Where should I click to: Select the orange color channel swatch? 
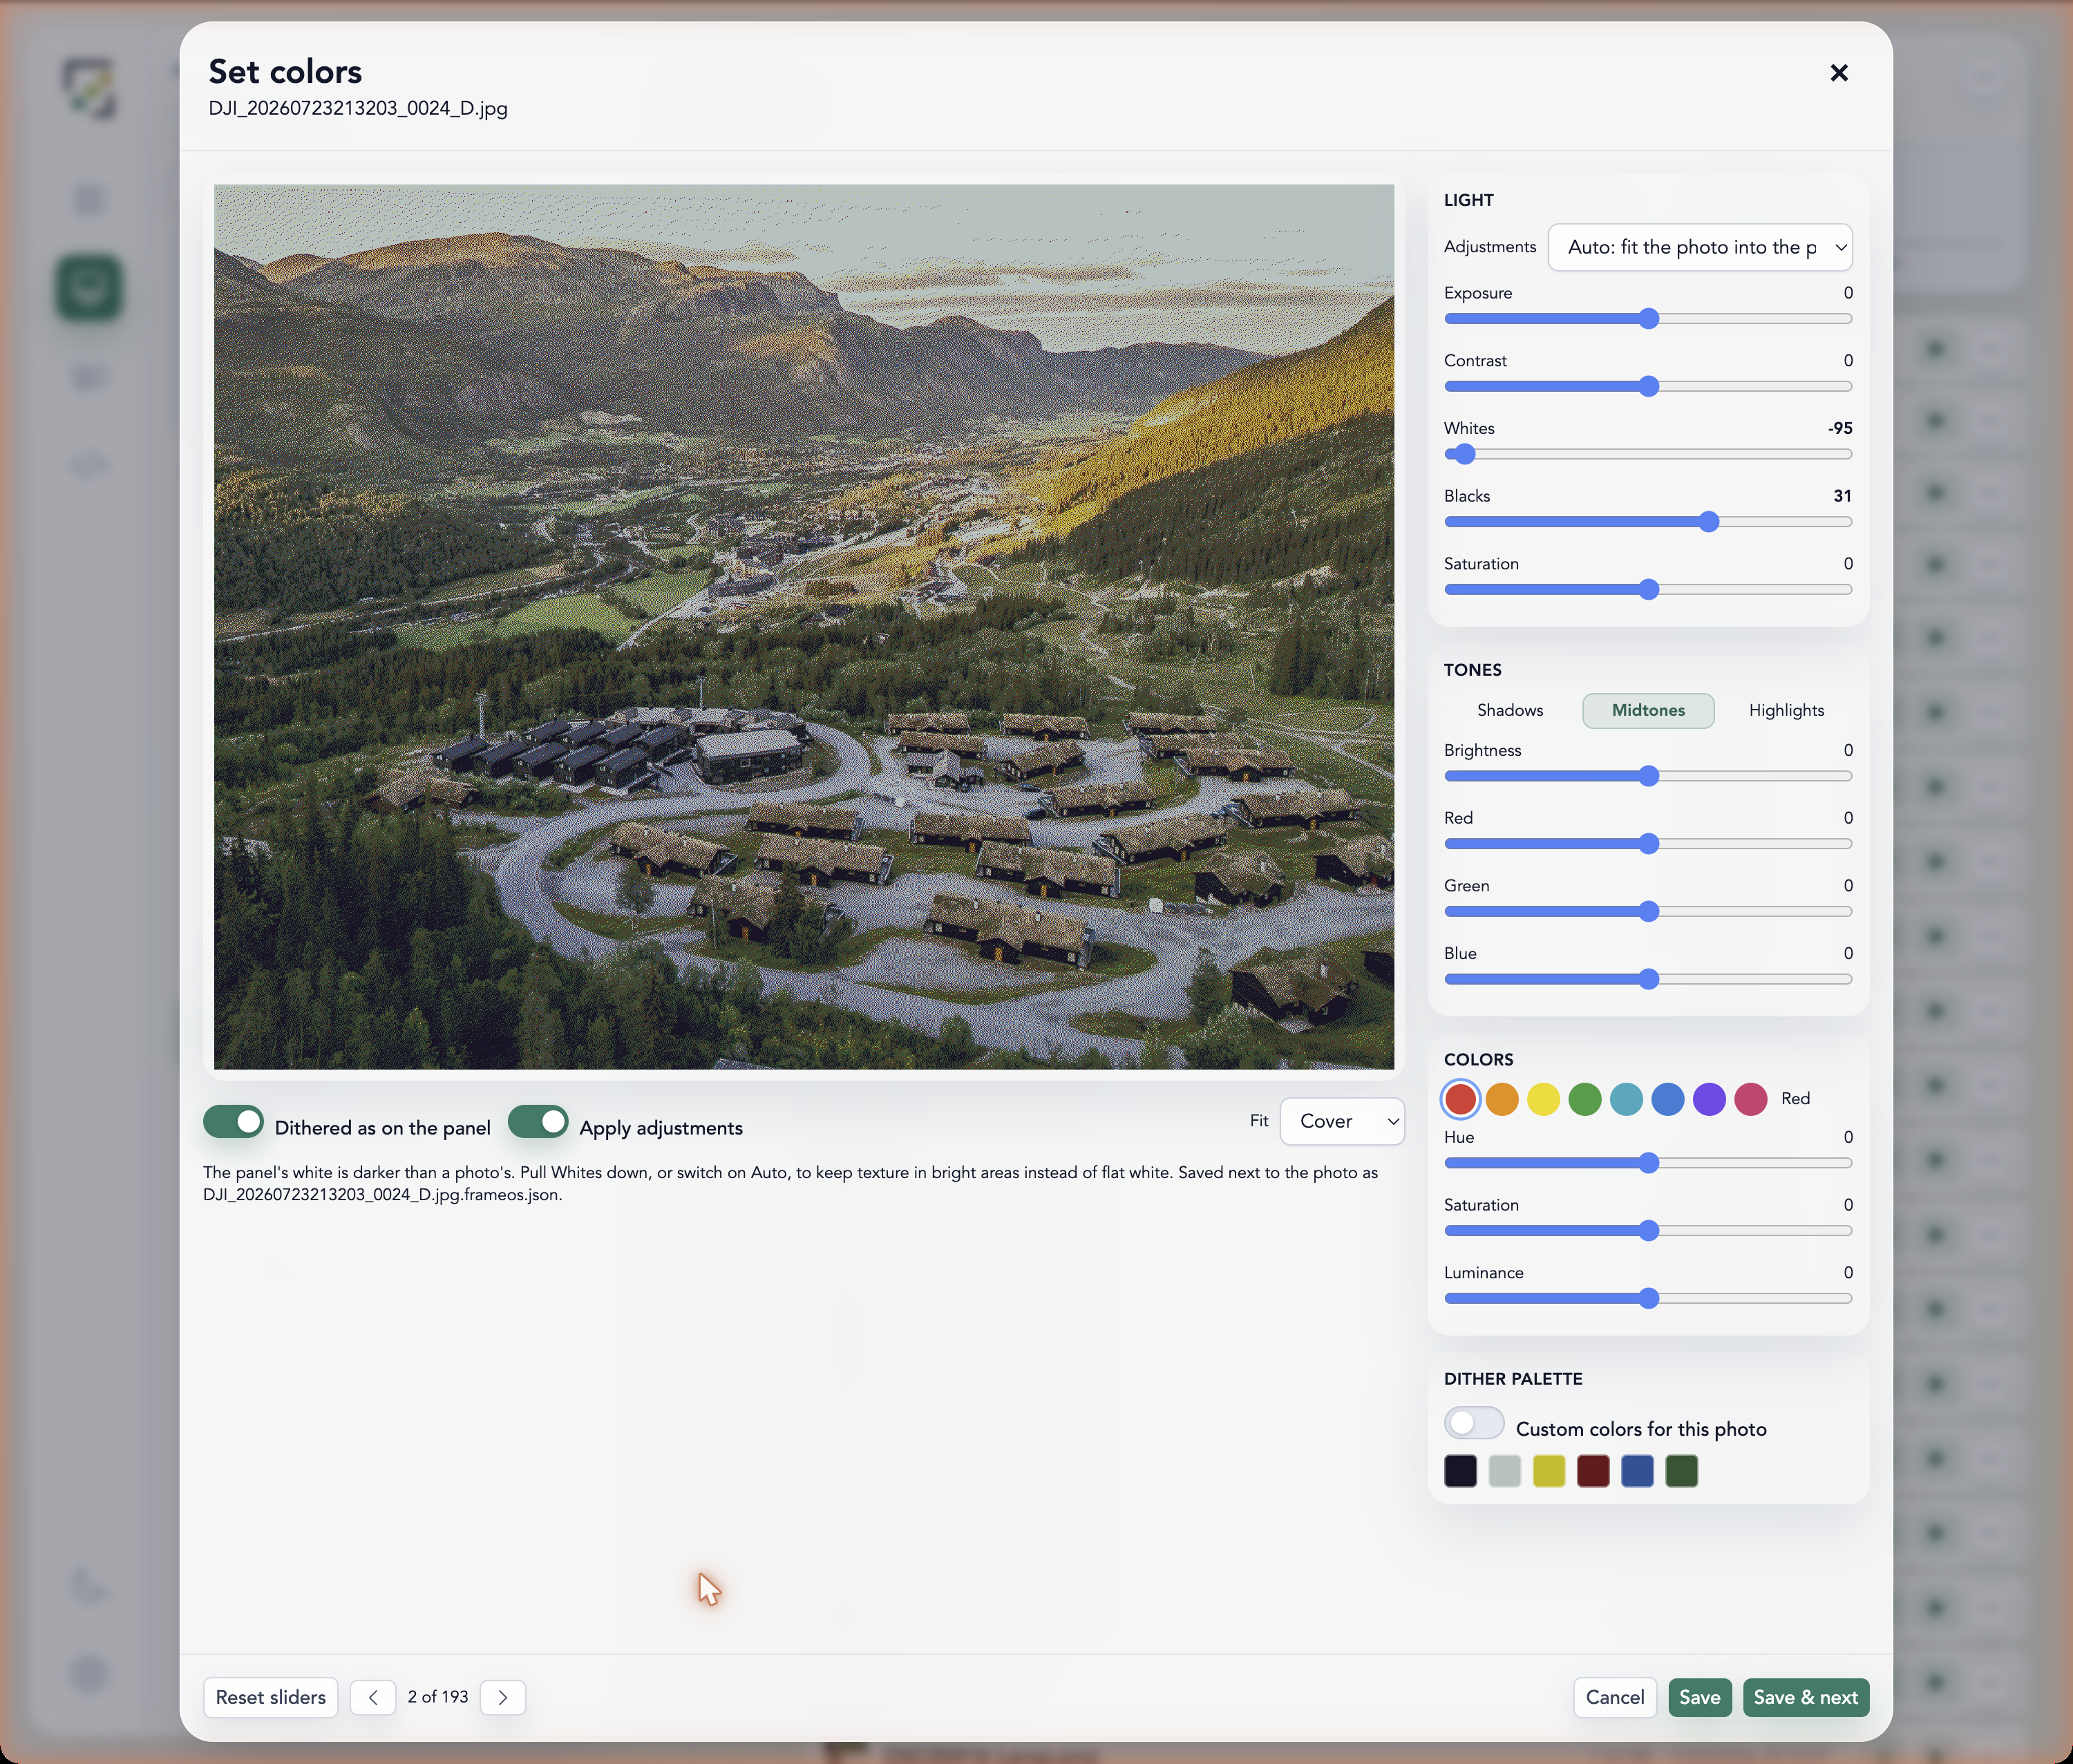click(x=1502, y=1099)
